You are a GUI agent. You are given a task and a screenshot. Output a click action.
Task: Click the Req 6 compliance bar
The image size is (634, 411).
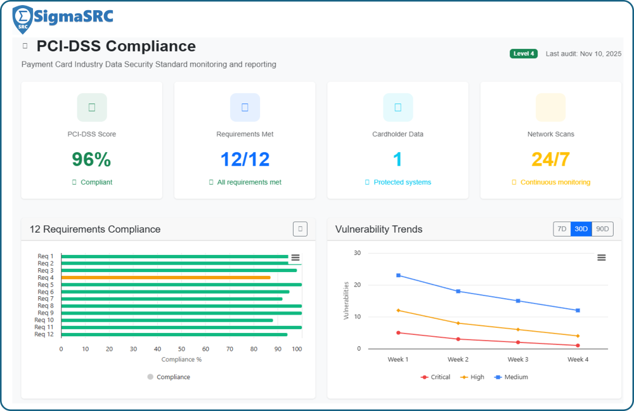pyautogui.click(x=175, y=292)
